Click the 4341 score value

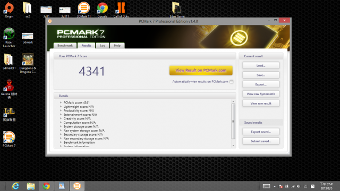(x=92, y=71)
